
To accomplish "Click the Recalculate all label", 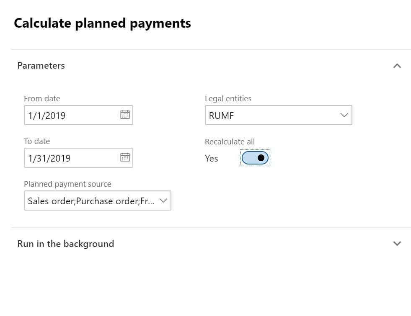I will [230, 141].
